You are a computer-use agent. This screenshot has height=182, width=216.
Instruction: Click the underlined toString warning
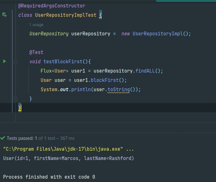[x=118, y=89]
